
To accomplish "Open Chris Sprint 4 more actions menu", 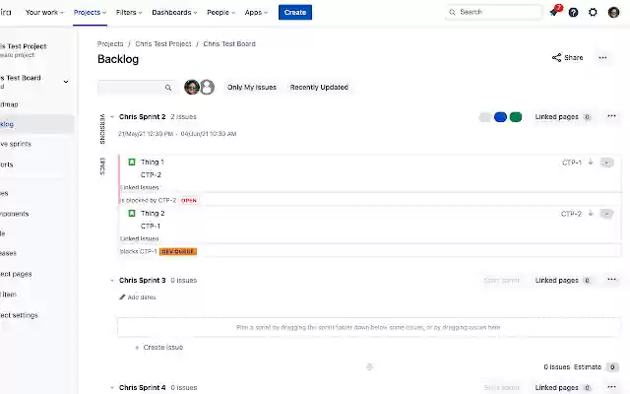I will pos(611,387).
